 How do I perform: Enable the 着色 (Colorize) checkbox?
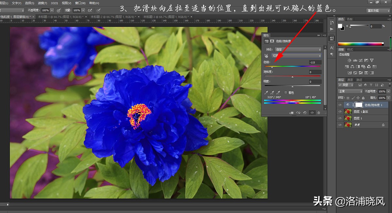click(x=286, y=93)
